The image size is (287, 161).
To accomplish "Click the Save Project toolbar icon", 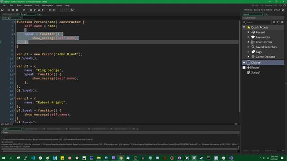I will point(17,10).
